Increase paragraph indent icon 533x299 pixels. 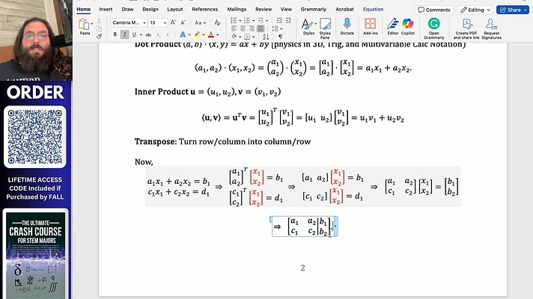pos(288,21)
